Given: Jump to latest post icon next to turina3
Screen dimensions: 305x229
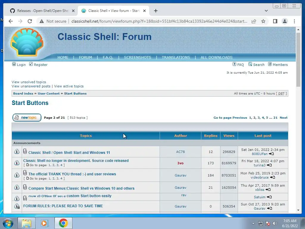Looking at the screenshot, I should (x=269, y=165).
